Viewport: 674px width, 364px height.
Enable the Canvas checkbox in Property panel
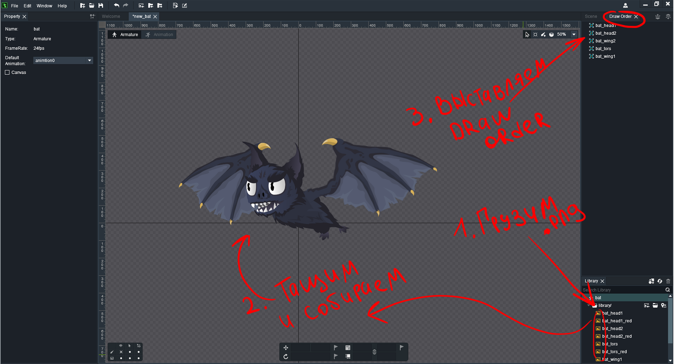(x=7, y=72)
